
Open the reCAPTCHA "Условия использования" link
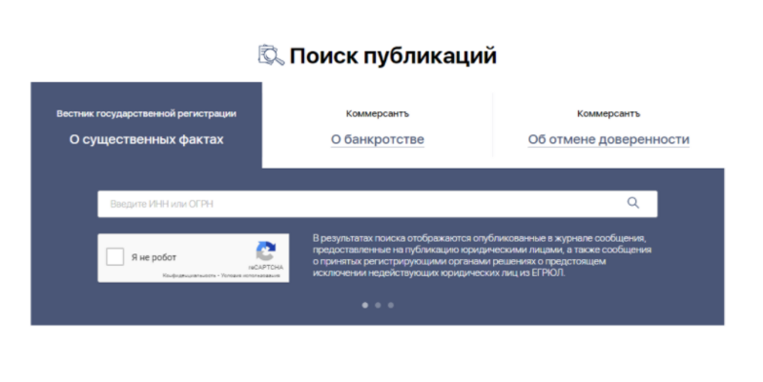pyautogui.click(x=251, y=275)
